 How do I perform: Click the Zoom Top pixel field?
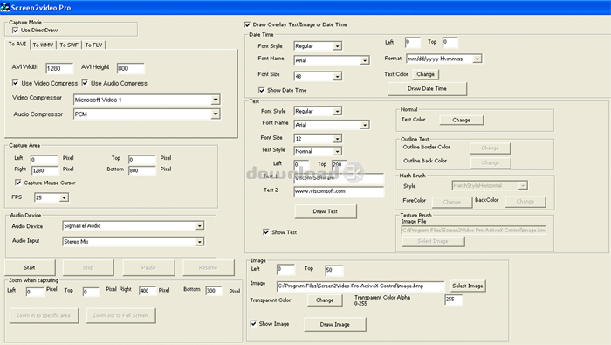[x=91, y=292]
